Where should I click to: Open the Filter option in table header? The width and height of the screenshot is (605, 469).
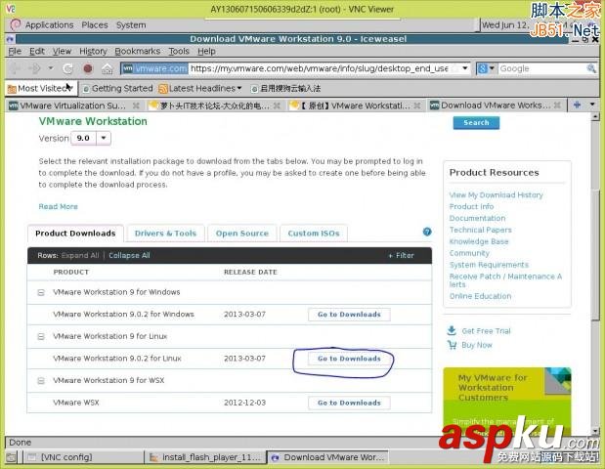tap(402, 255)
